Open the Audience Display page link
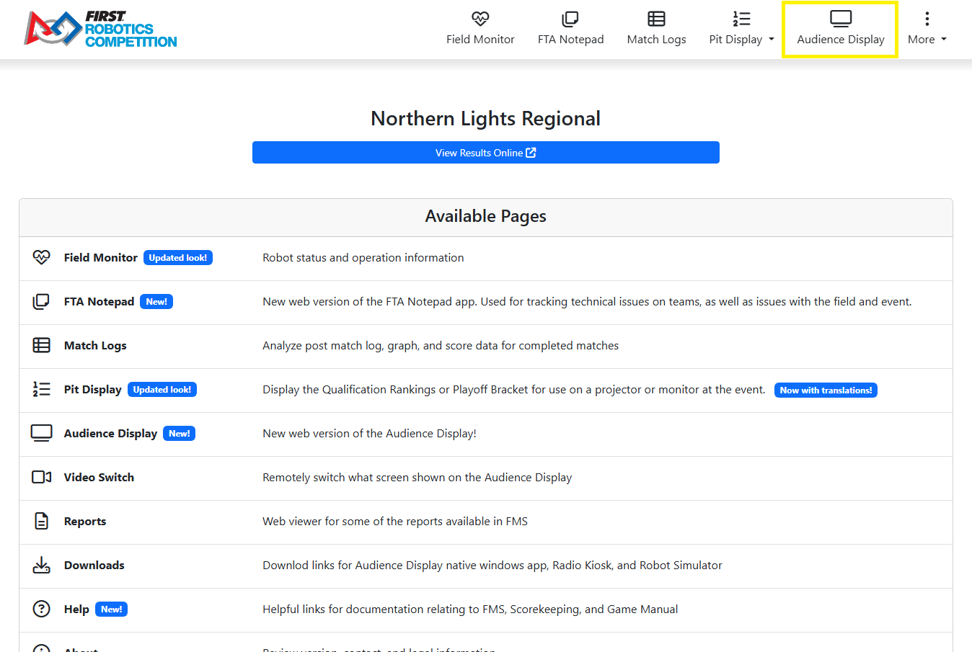 coord(110,434)
